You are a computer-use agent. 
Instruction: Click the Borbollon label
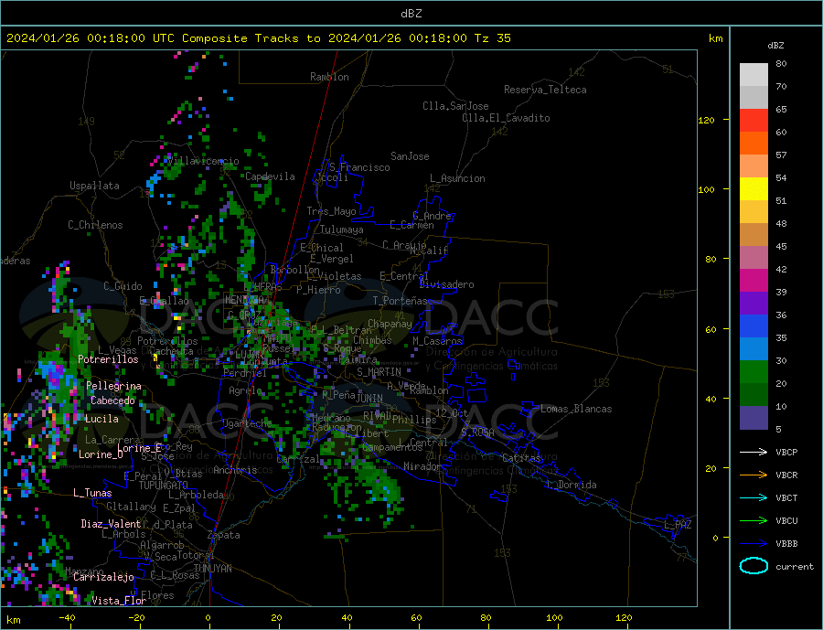[295, 270]
